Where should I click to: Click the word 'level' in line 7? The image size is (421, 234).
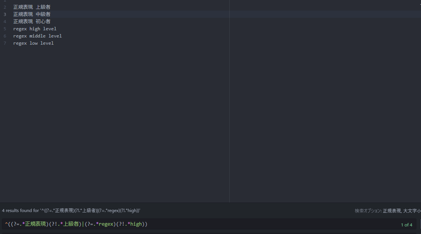tap(47, 43)
